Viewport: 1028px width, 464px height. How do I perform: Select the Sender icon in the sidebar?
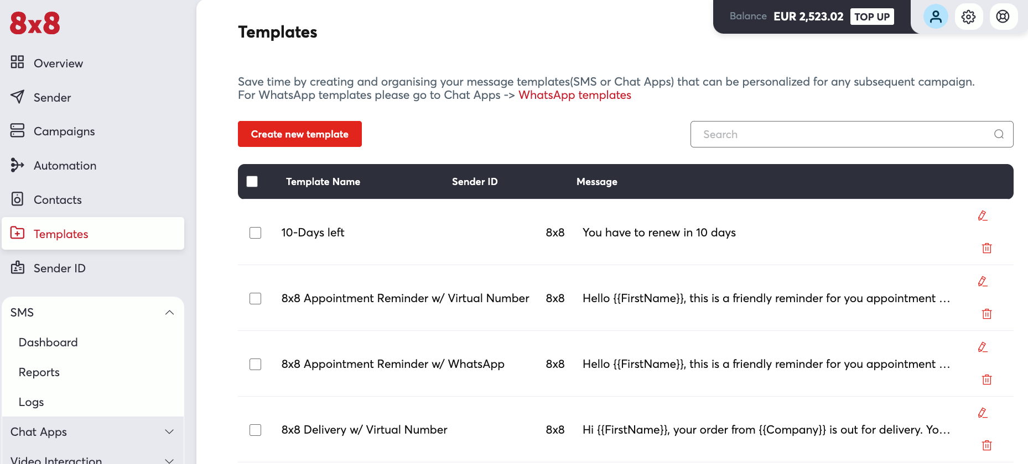17,97
